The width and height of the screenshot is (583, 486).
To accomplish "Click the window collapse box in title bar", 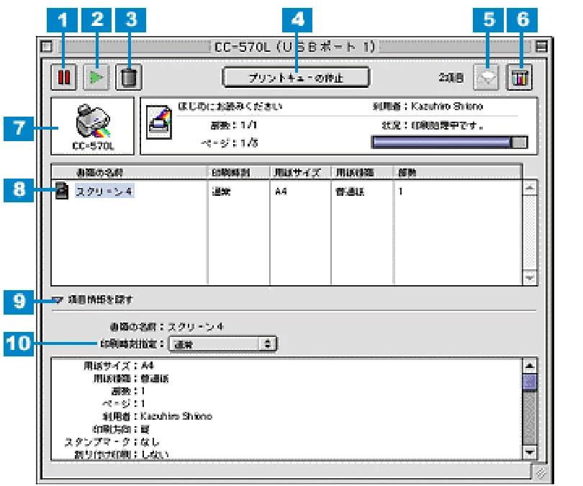I will 541,47.
